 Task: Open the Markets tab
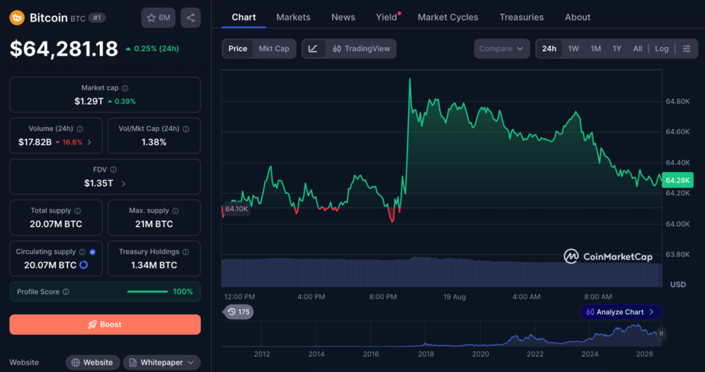pos(293,17)
